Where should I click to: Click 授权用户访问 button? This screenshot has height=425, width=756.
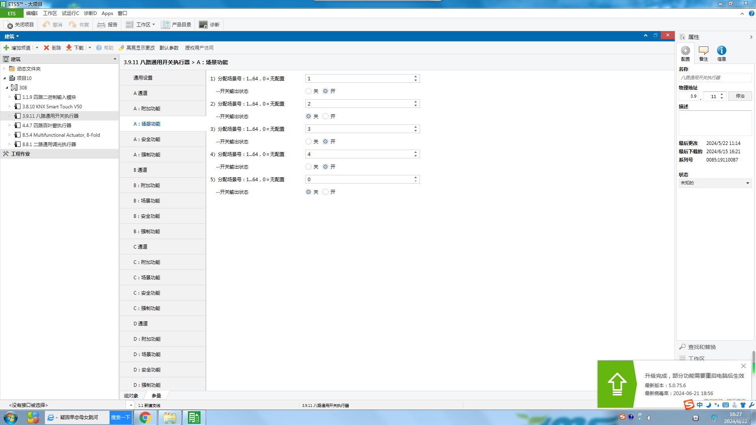[x=199, y=48]
